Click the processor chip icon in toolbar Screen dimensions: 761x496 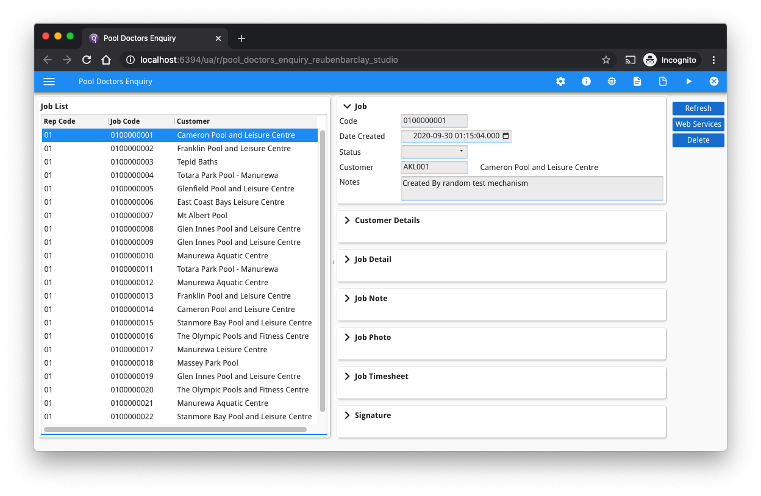pos(612,81)
